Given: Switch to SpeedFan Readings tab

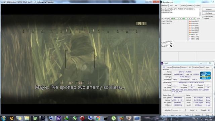Looking at the screenshot, I should [x=164, y=5].
